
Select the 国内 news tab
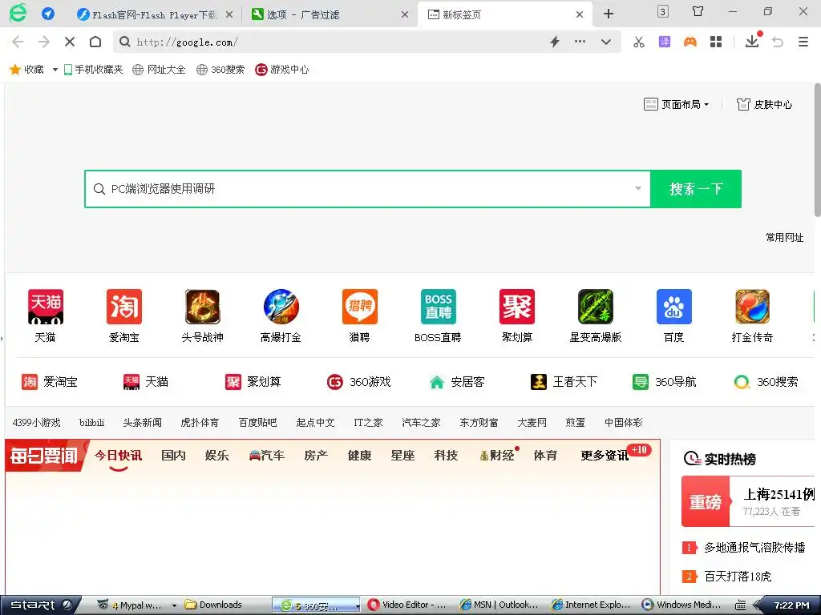pyautogui.click(x=173, y=456)
